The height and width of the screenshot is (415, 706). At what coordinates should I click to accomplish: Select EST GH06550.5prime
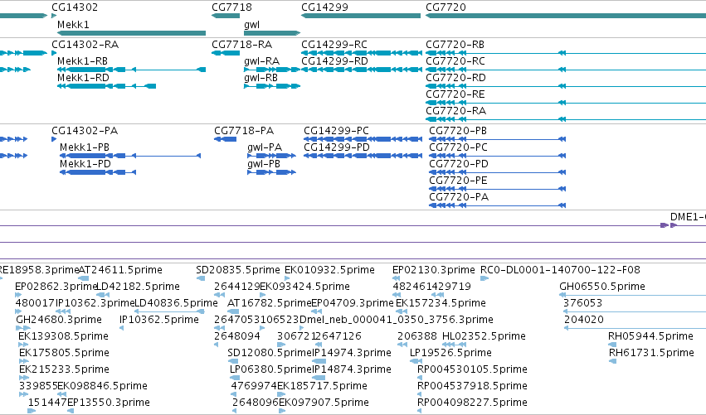(602, 287)
